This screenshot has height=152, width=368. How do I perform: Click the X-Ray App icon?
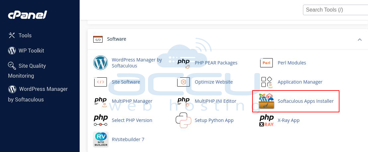(266, 120)
